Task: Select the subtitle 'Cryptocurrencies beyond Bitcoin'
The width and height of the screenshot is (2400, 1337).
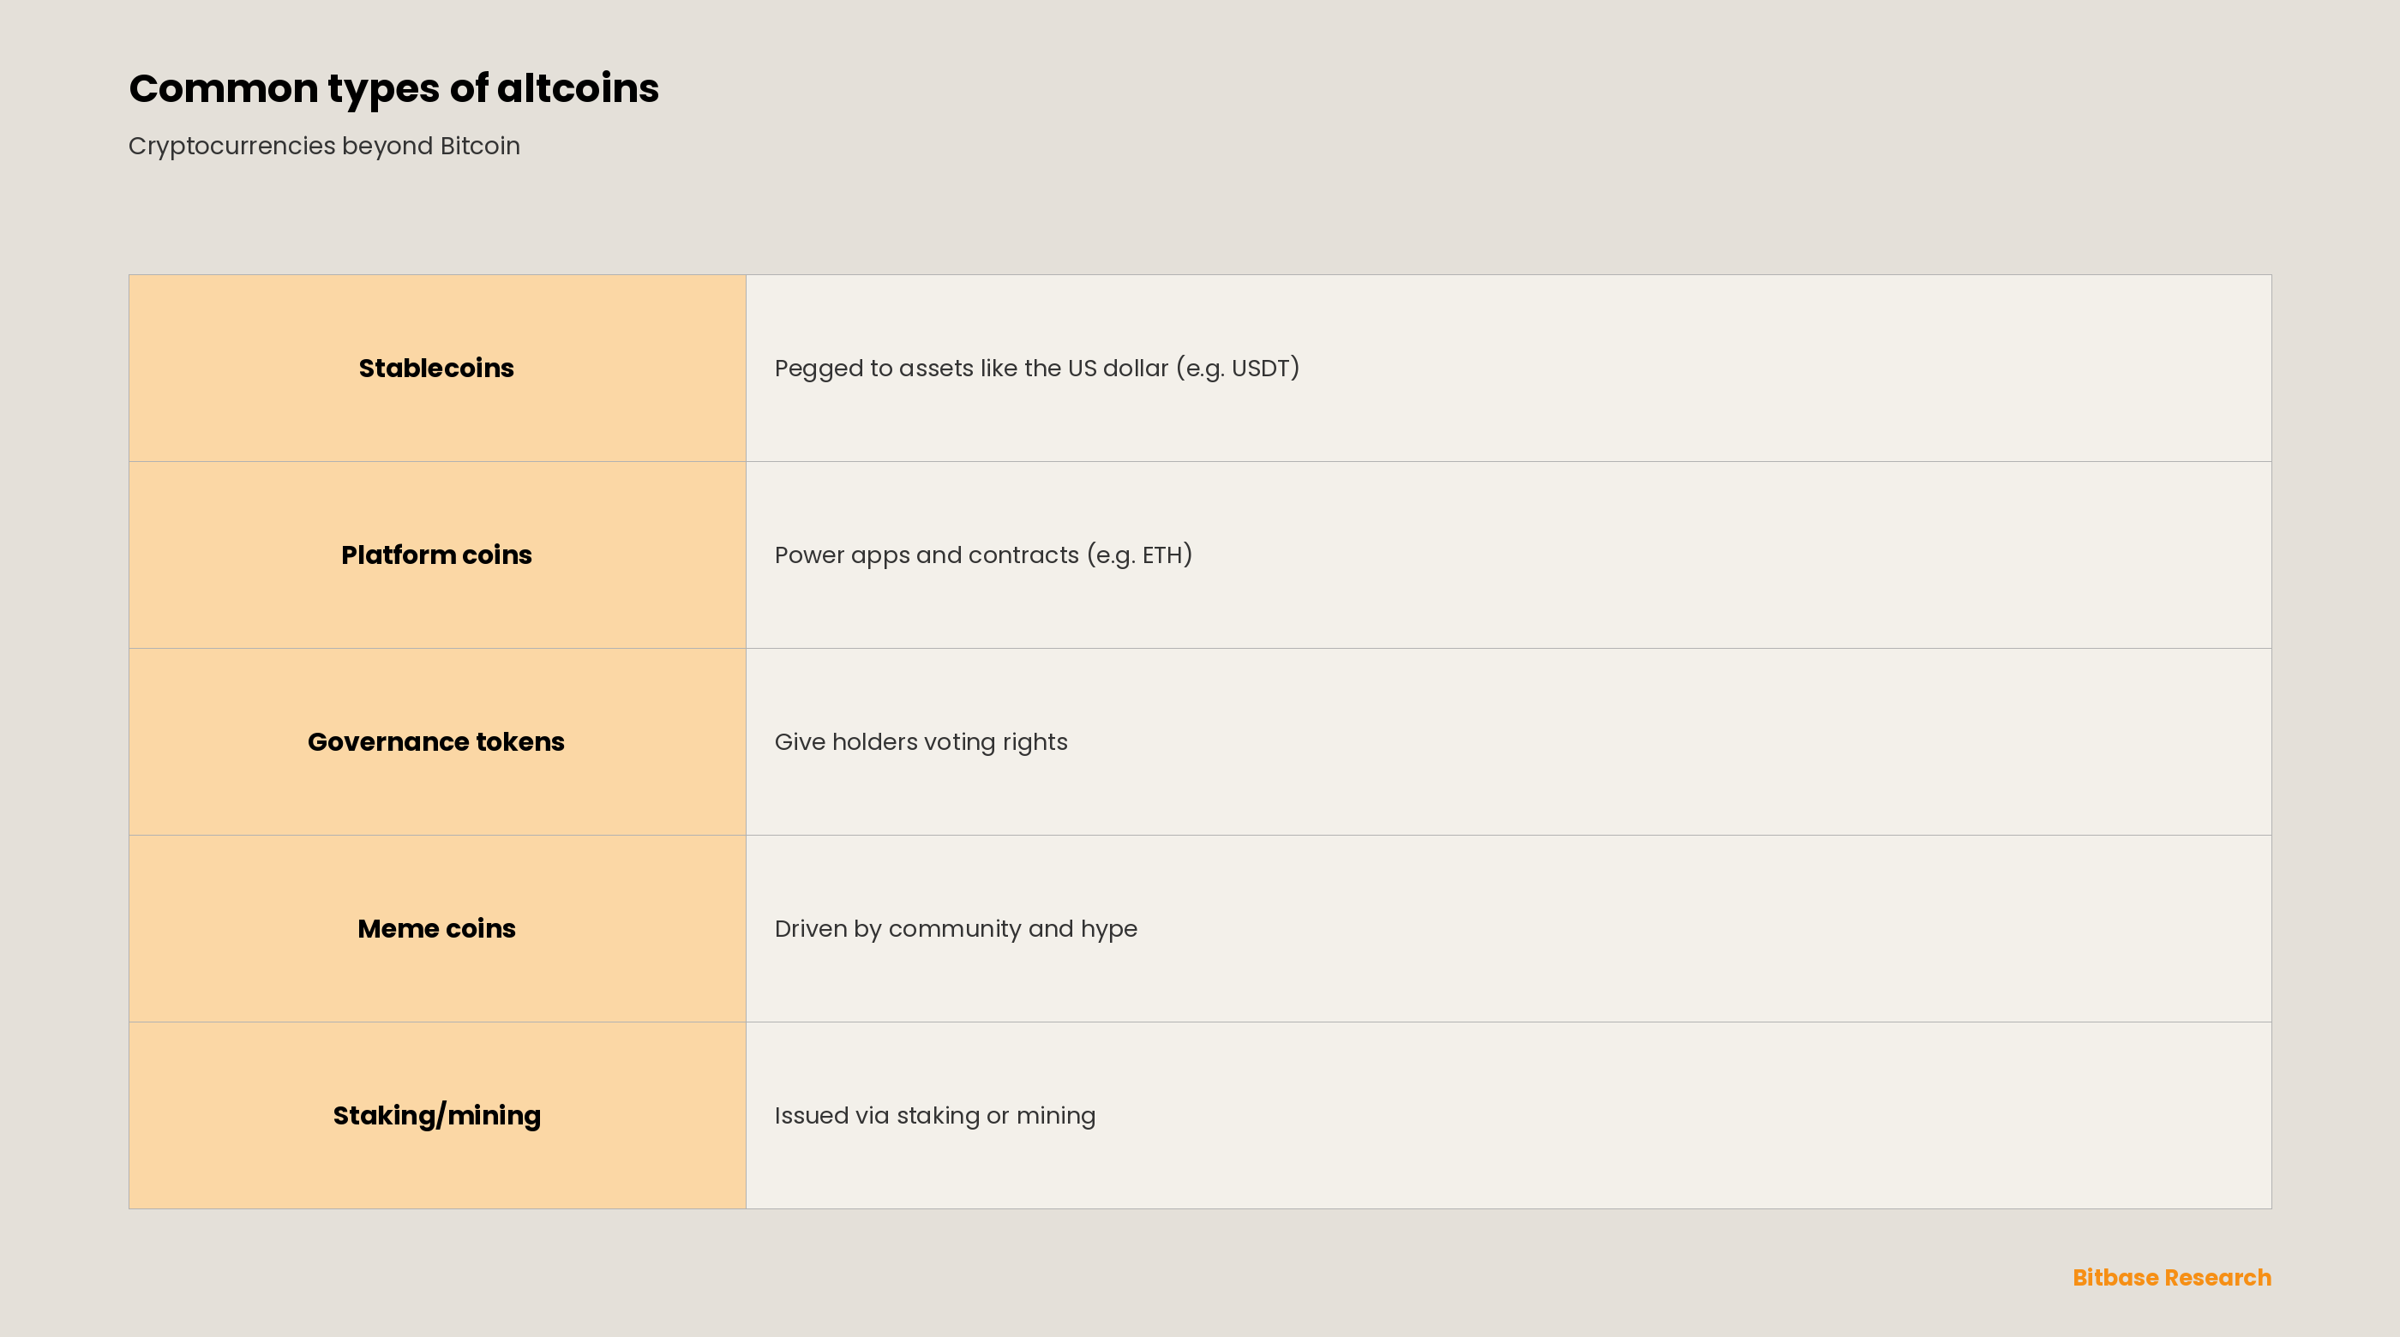Action: click(x=324, y=147)
